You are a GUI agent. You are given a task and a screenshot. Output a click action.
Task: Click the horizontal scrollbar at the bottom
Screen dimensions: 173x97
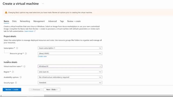[x=108, y=96]
